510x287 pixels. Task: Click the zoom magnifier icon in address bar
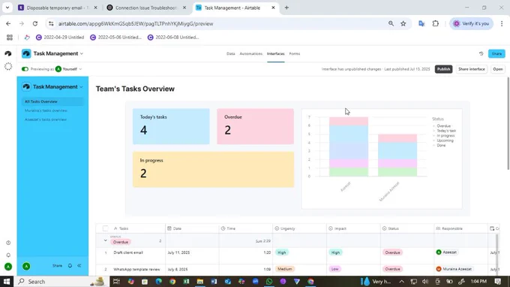point(391,23)
